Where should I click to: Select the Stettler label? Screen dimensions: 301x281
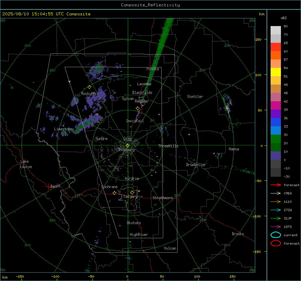click(195, 97)
